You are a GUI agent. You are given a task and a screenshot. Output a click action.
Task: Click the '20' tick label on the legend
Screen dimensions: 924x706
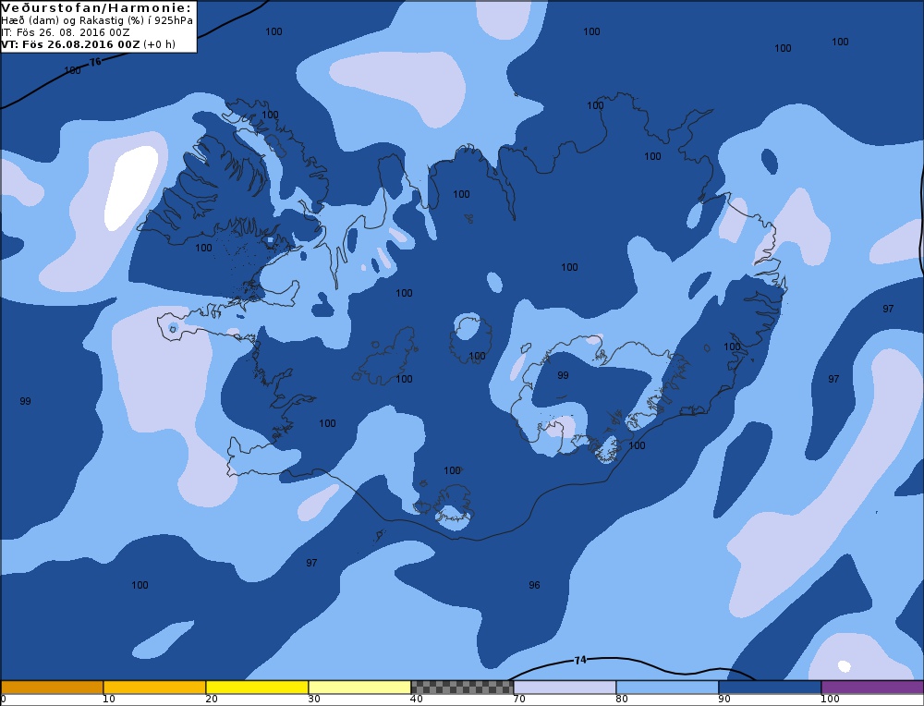coord(212,700)
